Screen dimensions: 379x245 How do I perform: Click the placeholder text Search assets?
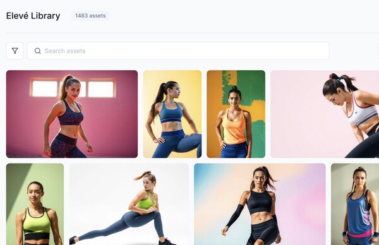(65, 51)
